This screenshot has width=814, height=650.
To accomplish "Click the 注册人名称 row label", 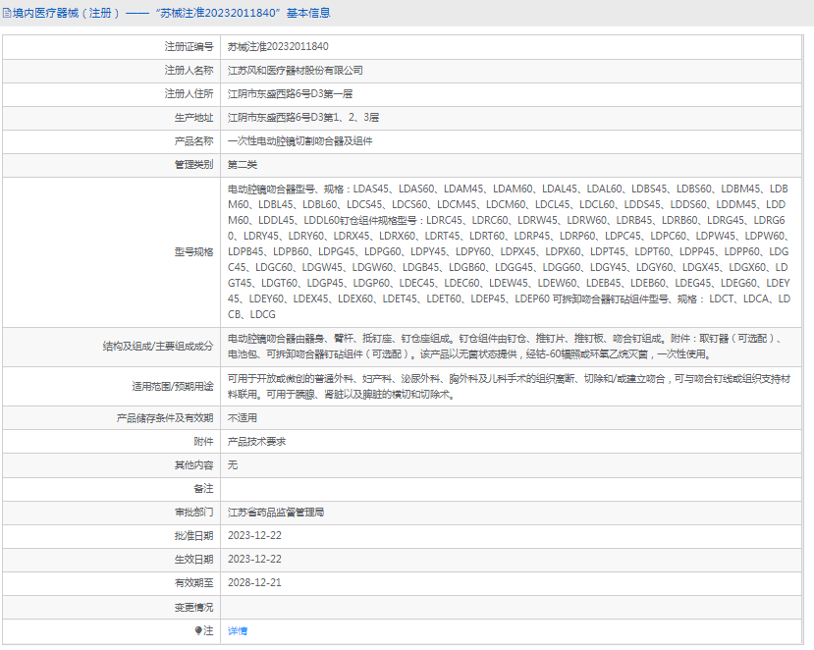I will click(189, 71).
